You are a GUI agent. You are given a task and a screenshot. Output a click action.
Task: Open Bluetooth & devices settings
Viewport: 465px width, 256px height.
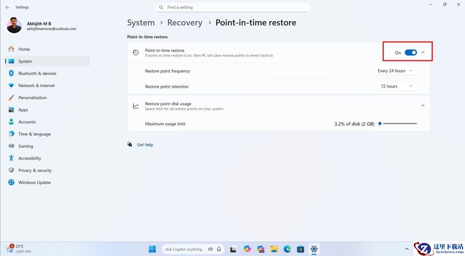click(x=37, y=74)
